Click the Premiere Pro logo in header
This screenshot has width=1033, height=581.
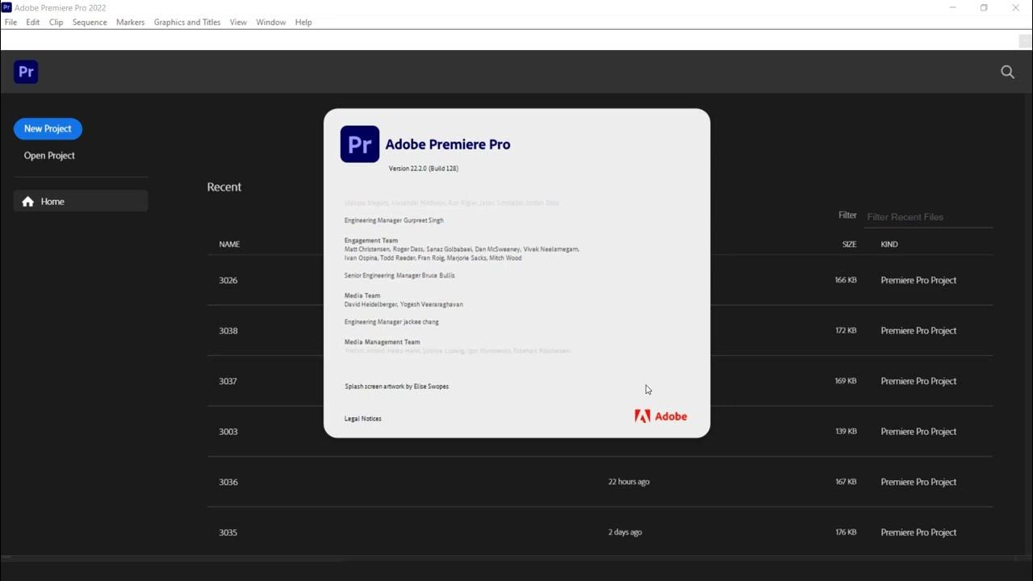tap(26, 72)
